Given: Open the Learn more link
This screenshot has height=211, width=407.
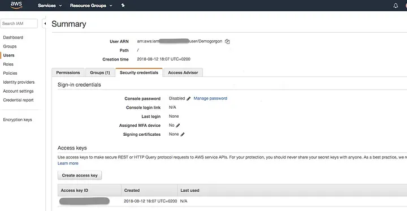Looking at the screenshot, I should tap(68, 163).
